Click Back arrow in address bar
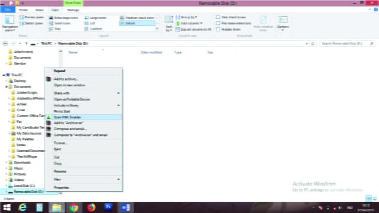This screenshot has height=213, width=379. coord(5,44)
